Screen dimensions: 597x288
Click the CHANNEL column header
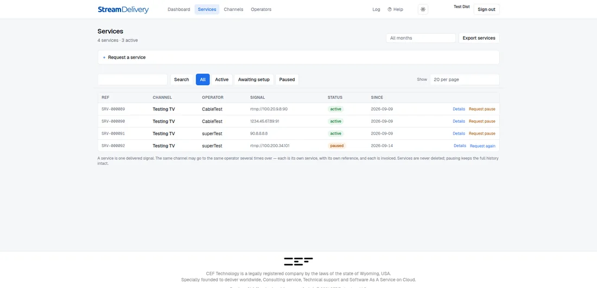point(162,98)
